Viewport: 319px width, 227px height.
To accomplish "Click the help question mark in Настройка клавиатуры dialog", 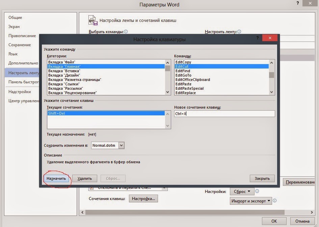I will 258,38.
